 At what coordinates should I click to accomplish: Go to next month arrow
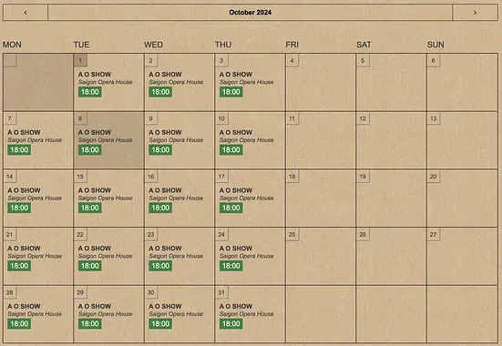[x=475, y=13]
